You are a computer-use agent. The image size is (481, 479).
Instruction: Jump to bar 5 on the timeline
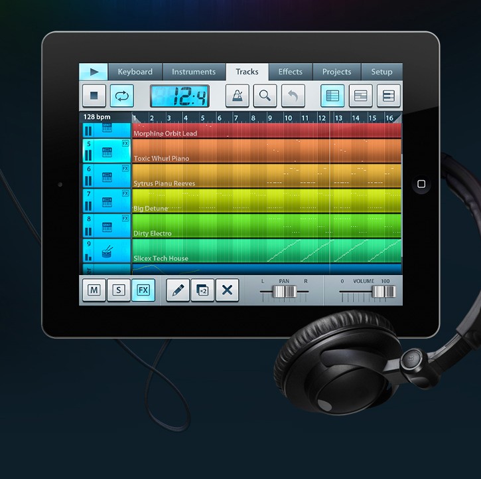pyautogui.click(x=202, y=118)
